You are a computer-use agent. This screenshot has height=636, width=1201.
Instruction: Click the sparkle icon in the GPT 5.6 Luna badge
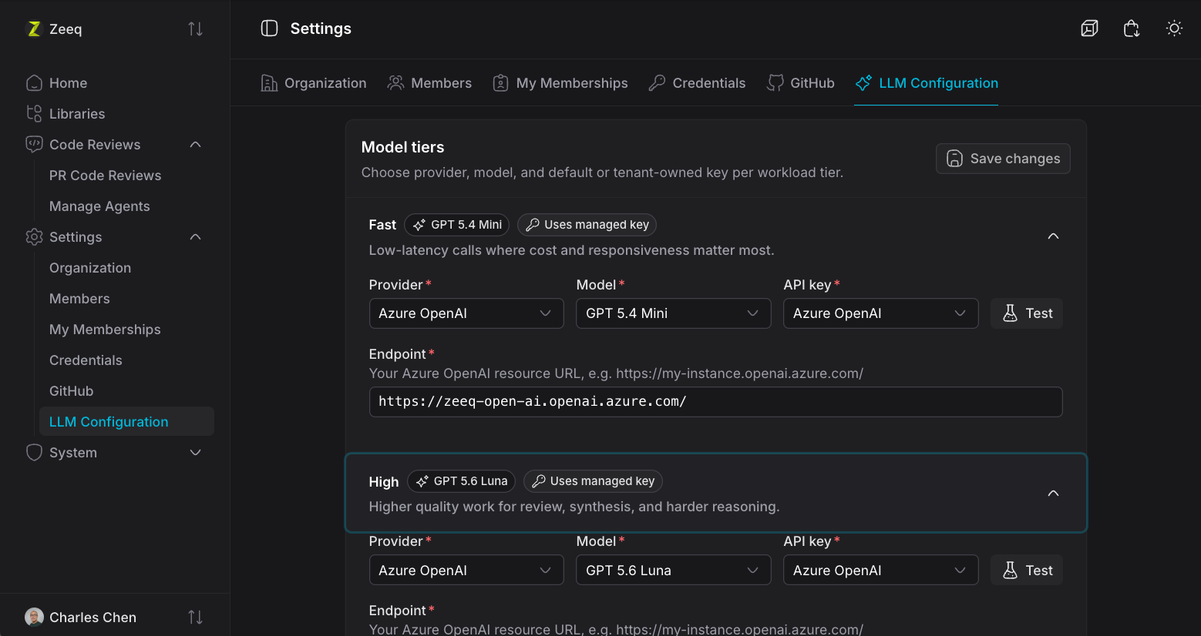tap(422, 481)
